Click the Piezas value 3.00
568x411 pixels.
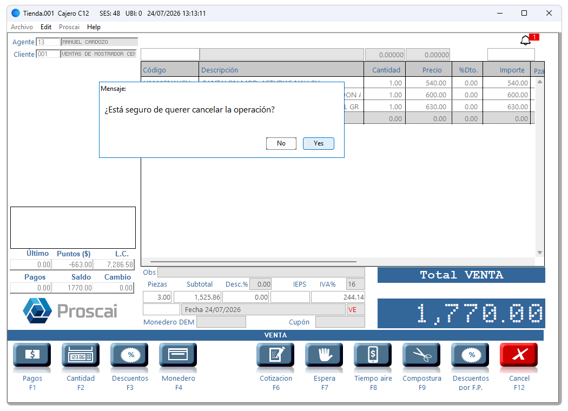[x=157, y=297]
